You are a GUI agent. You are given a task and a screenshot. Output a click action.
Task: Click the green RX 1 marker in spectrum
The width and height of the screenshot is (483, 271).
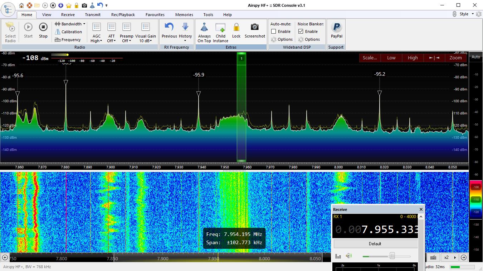[x=241, y=58]
